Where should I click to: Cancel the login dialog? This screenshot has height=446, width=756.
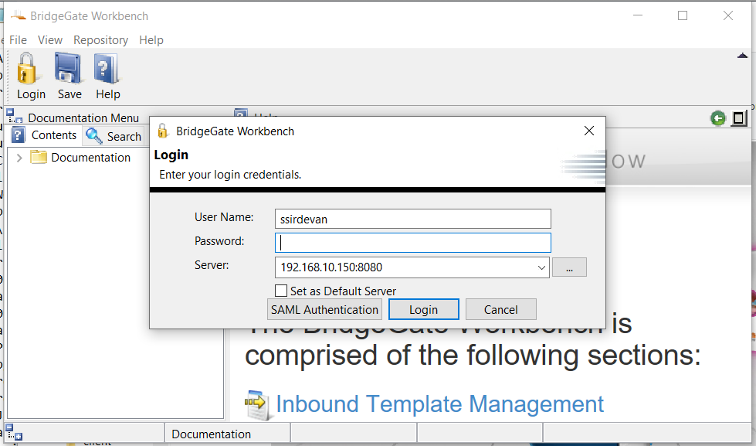tap(501, 309)
